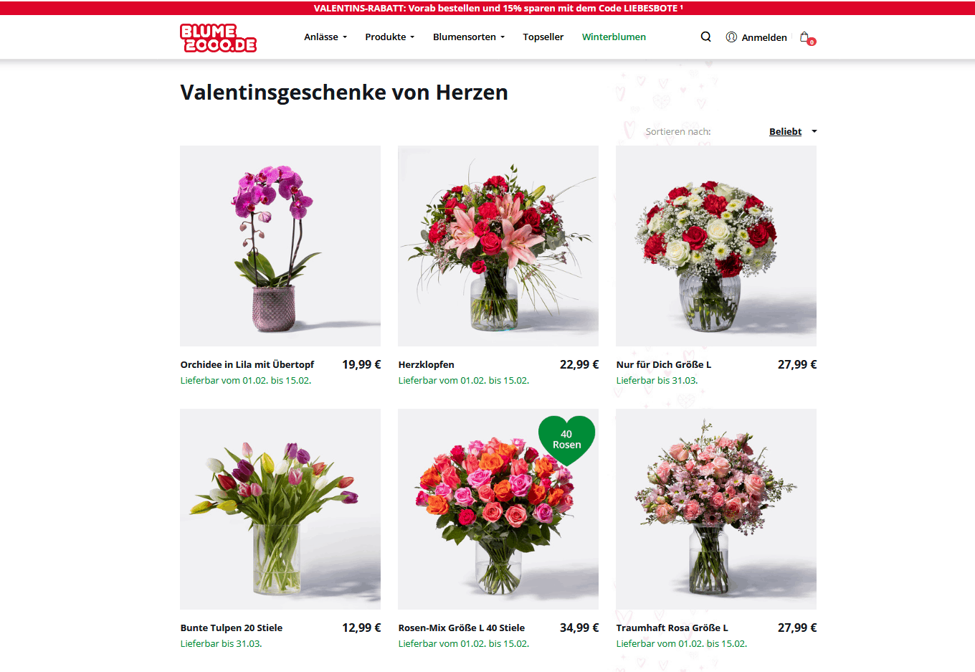Open Traumhaft Rosa Größe L image
975x672 pixels.
pos(716,509)
